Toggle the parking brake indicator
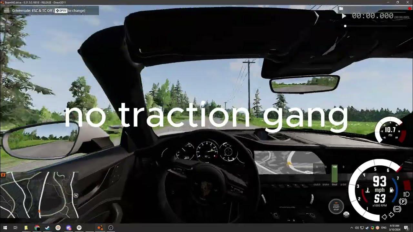Screen dimensions: 413x232 pos(403,202)
